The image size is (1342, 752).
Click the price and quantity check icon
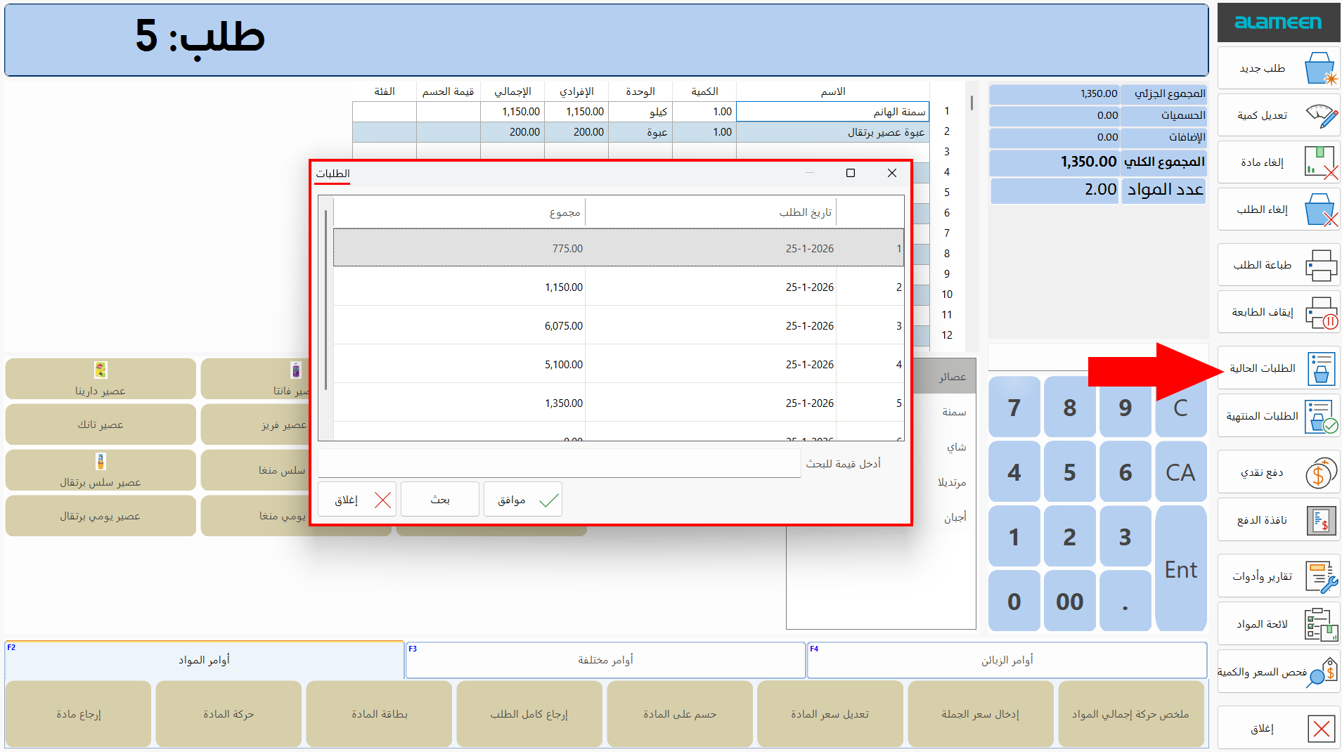[1320, 673]
